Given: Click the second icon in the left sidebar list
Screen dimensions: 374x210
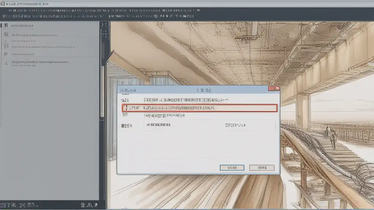Looking at the screenshot, I should [6, 34].
